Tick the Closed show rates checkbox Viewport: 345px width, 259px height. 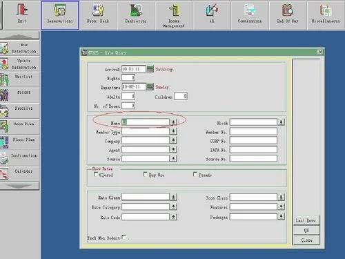pos(96,175)
